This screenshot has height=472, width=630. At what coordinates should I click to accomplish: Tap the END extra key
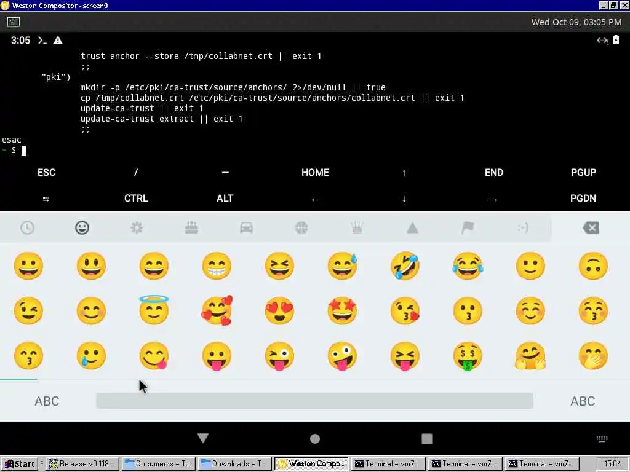494,173
